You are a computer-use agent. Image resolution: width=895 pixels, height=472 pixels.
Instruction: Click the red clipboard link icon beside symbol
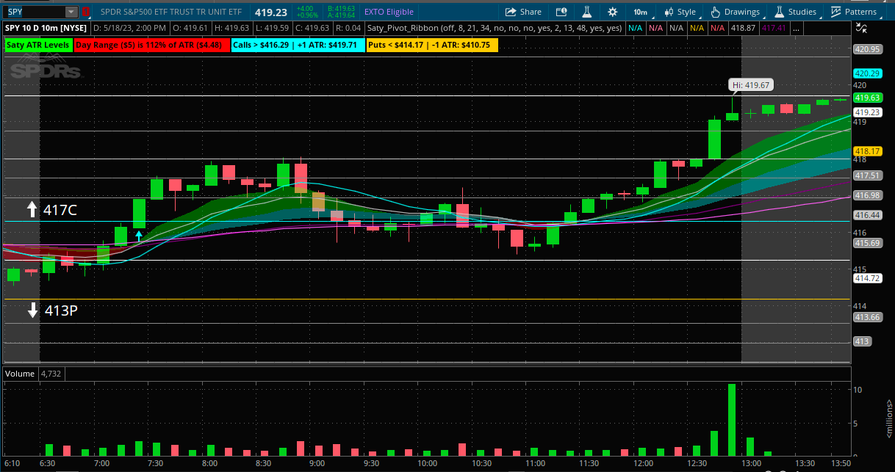[x=85, y=12]
